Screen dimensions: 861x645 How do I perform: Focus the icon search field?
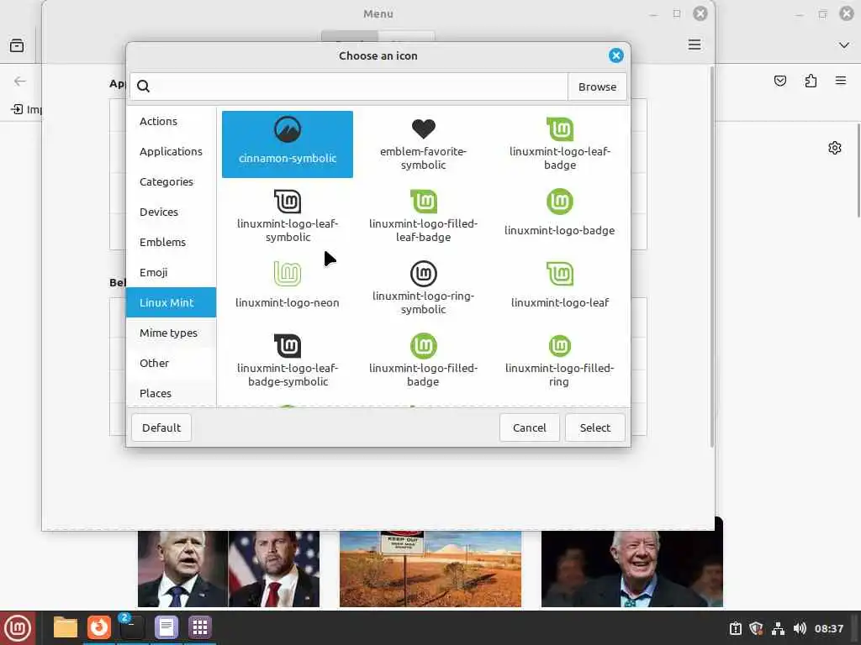pos(349,87)
